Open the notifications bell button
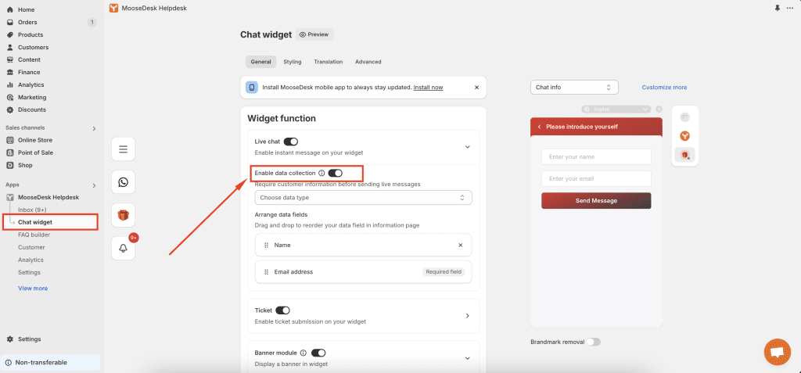This screenshot has height=373, width=801. [x=123, y=248]
